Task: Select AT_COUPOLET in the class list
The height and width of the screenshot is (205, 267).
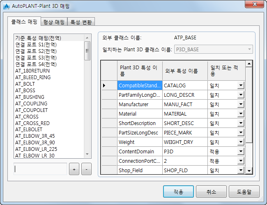Action: (49, 110)
